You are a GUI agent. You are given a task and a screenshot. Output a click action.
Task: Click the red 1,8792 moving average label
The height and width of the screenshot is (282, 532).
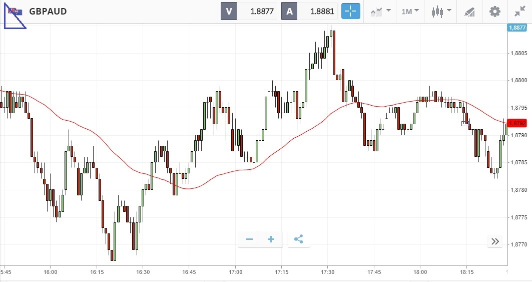coord(516,123)
